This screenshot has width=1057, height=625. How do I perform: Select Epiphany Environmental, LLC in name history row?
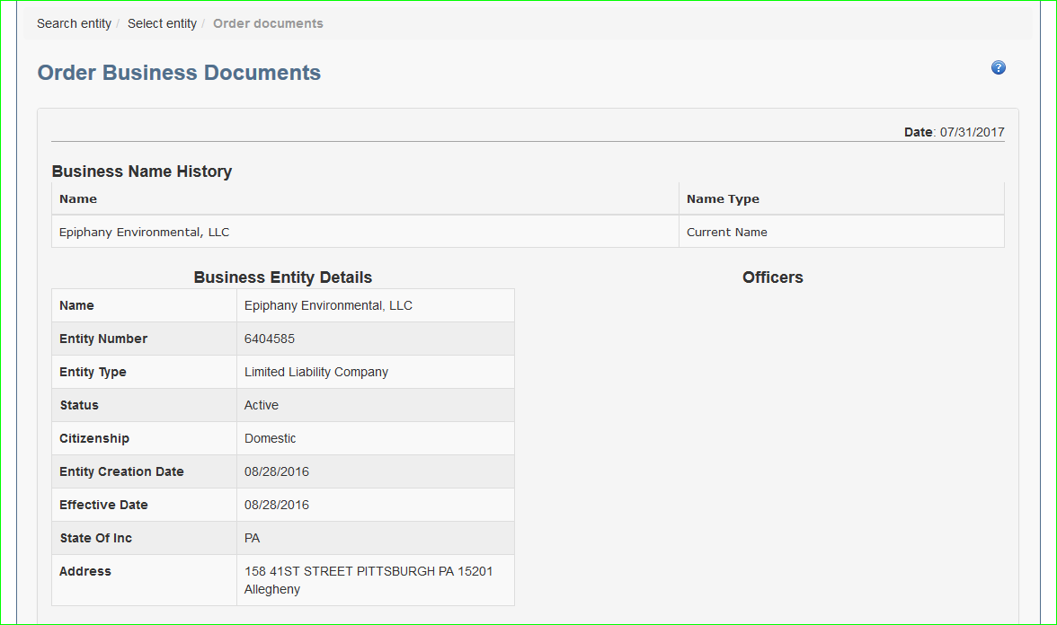click(144, 232)
